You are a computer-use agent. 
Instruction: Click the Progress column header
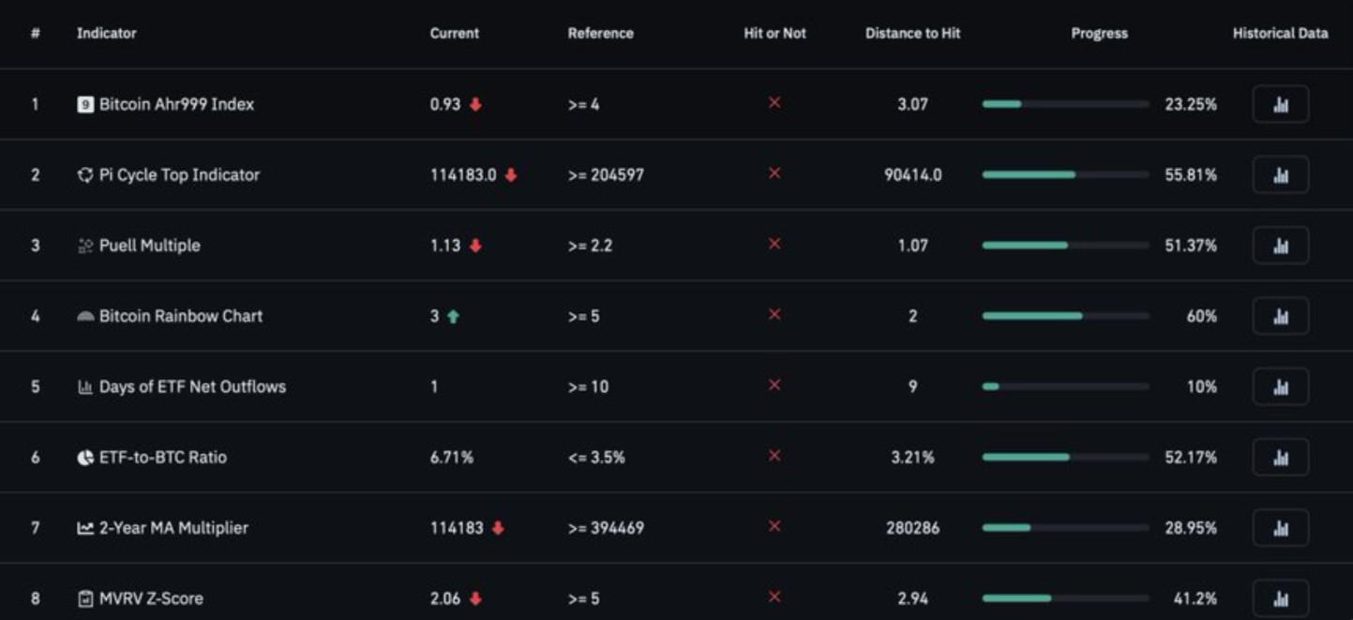tap(1099, 33)
